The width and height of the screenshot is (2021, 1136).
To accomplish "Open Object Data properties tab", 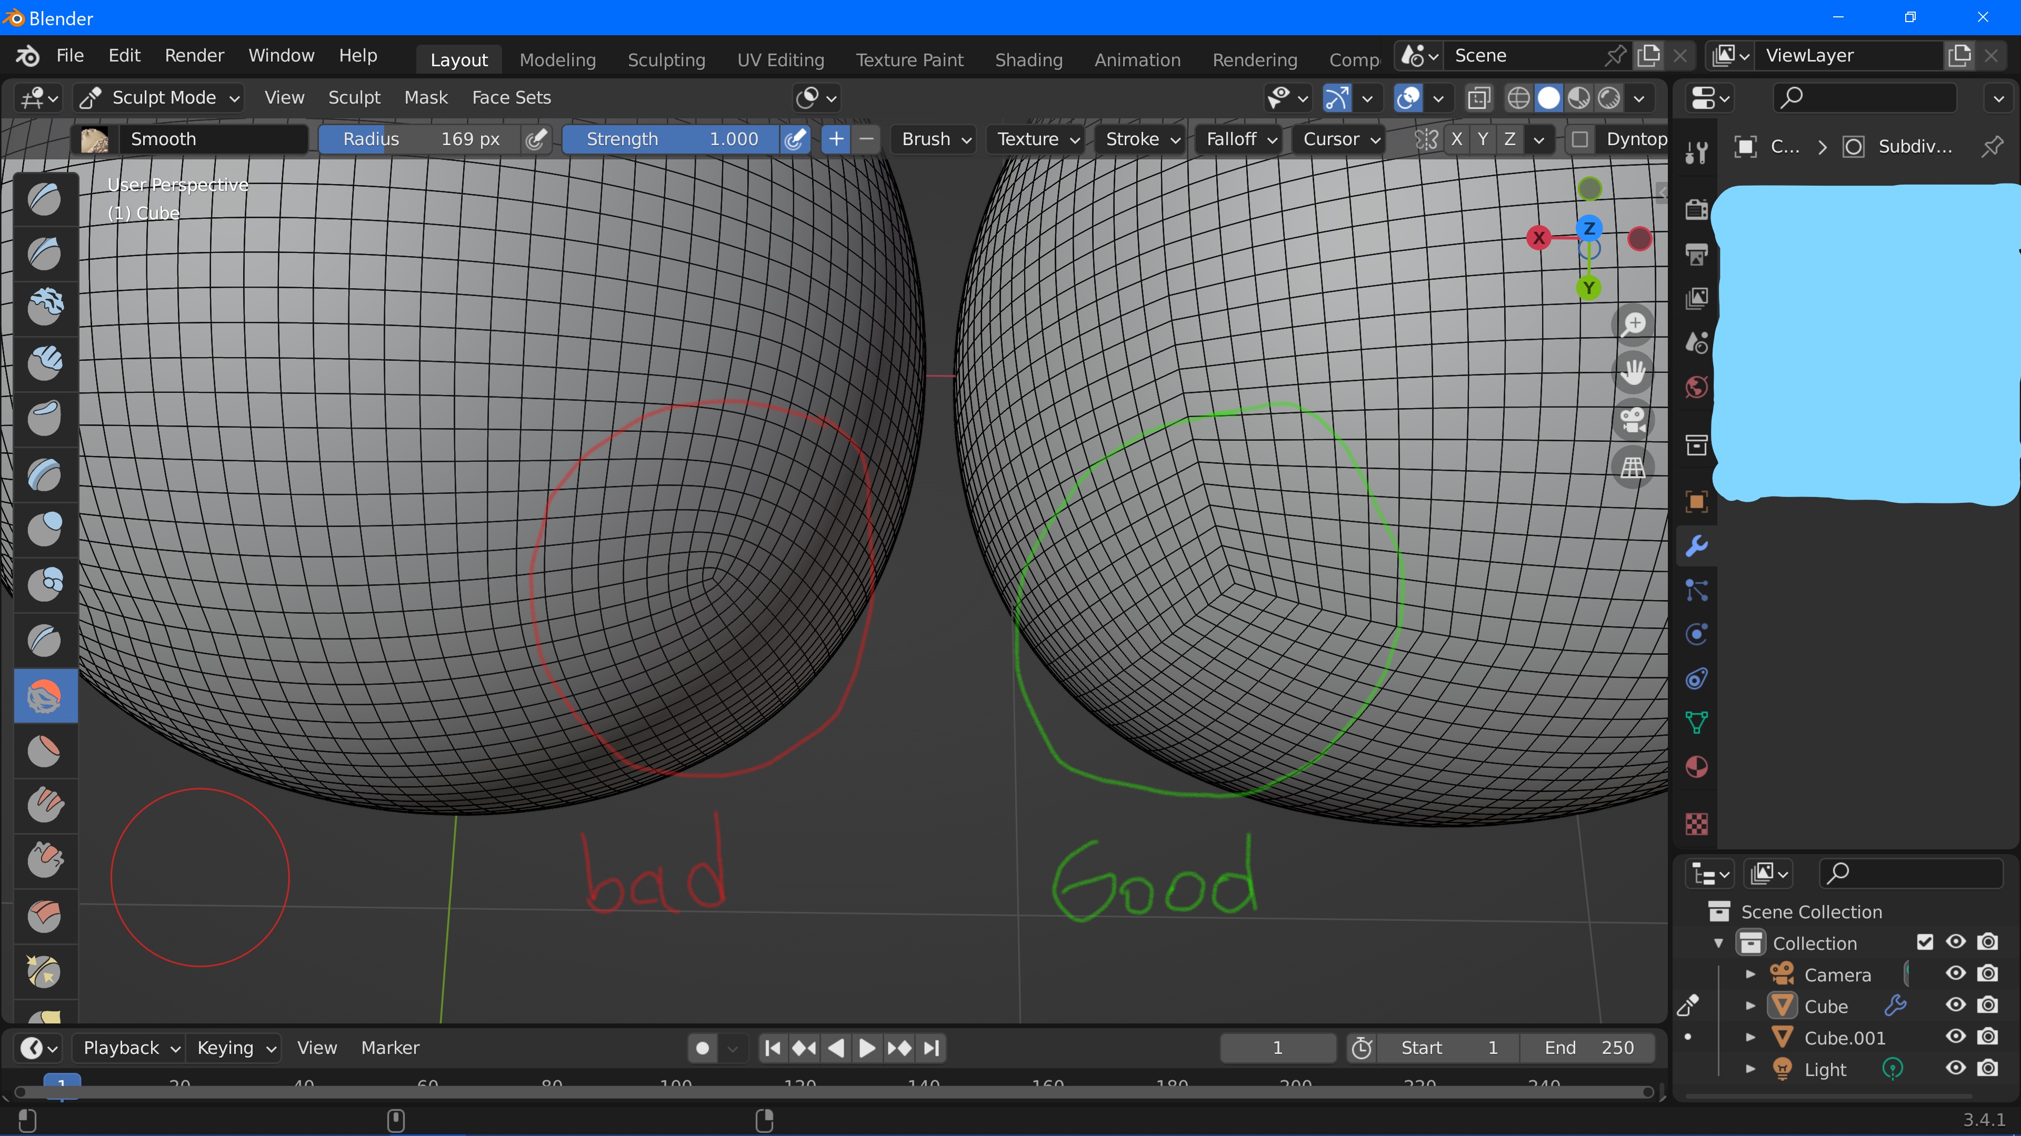I will (x=1696, y=722).
